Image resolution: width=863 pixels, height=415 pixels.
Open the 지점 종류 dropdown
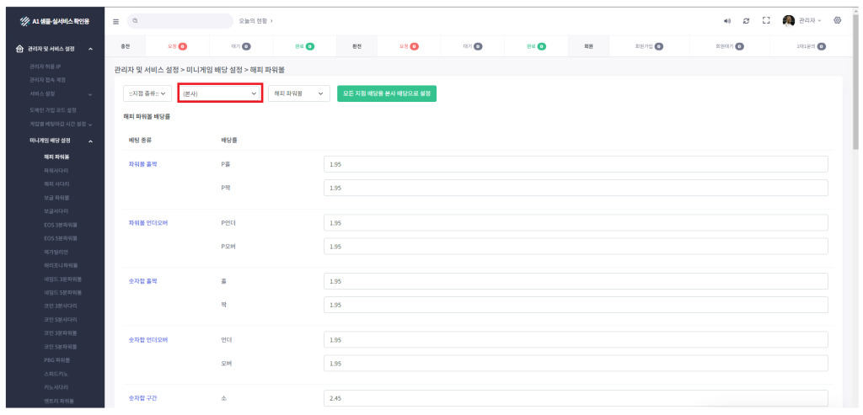click(x=147, y=93)
